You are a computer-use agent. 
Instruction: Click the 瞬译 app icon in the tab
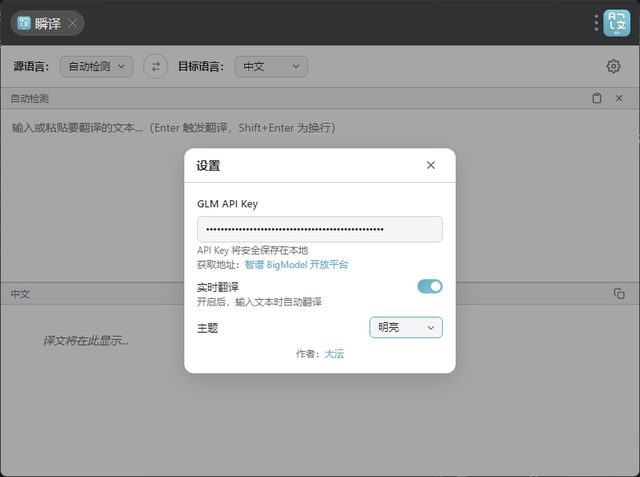coord(24,23)
